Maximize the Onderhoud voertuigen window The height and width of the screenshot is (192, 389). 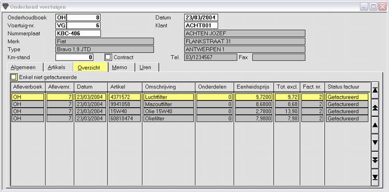373,7
